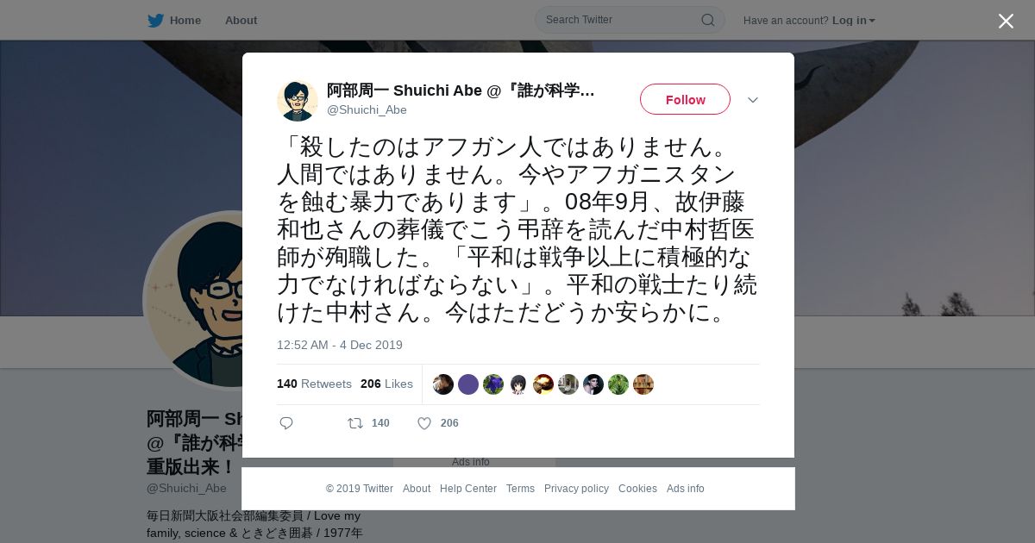Open the tweet timestamp link
This screenshot has width=1035, height=543.
pyautogui.click(x=340, y=345)
